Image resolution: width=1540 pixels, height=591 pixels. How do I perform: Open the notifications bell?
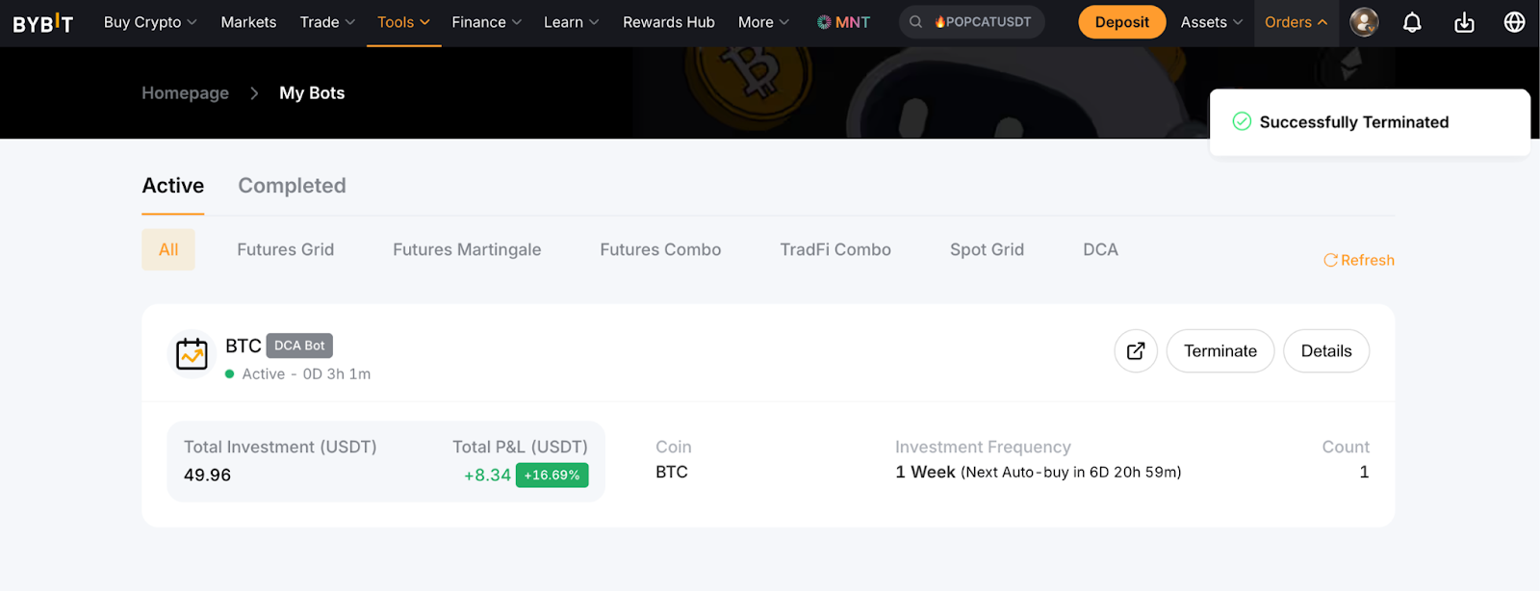1412,22
